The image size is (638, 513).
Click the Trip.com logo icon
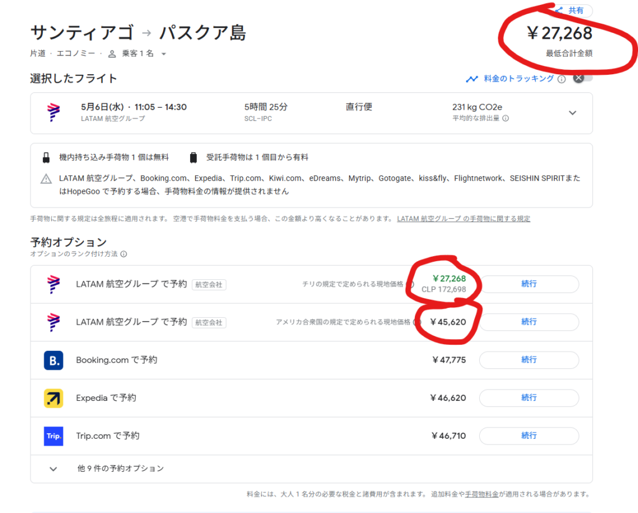pyautogui.click(x=54, y=436)
